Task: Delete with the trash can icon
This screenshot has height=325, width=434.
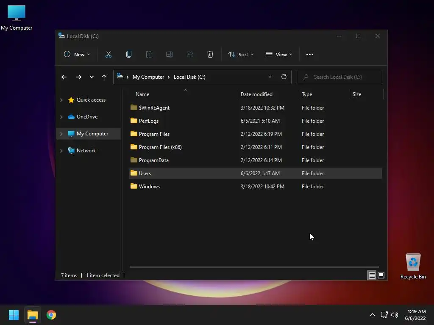Action: [x=210, y=55]
